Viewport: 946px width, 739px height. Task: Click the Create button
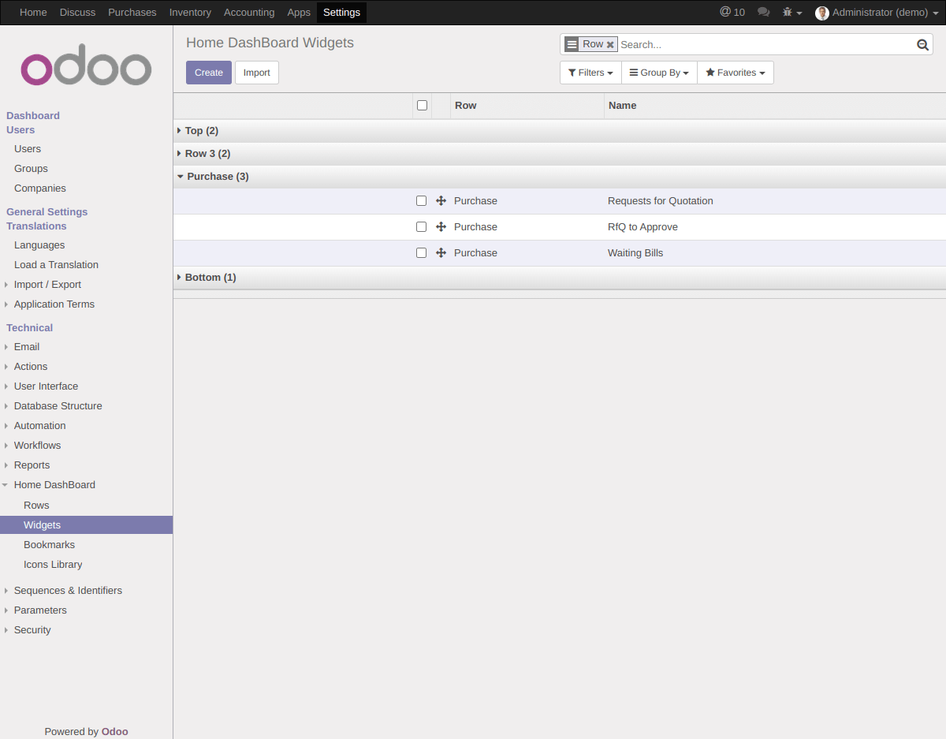(208, 72)
